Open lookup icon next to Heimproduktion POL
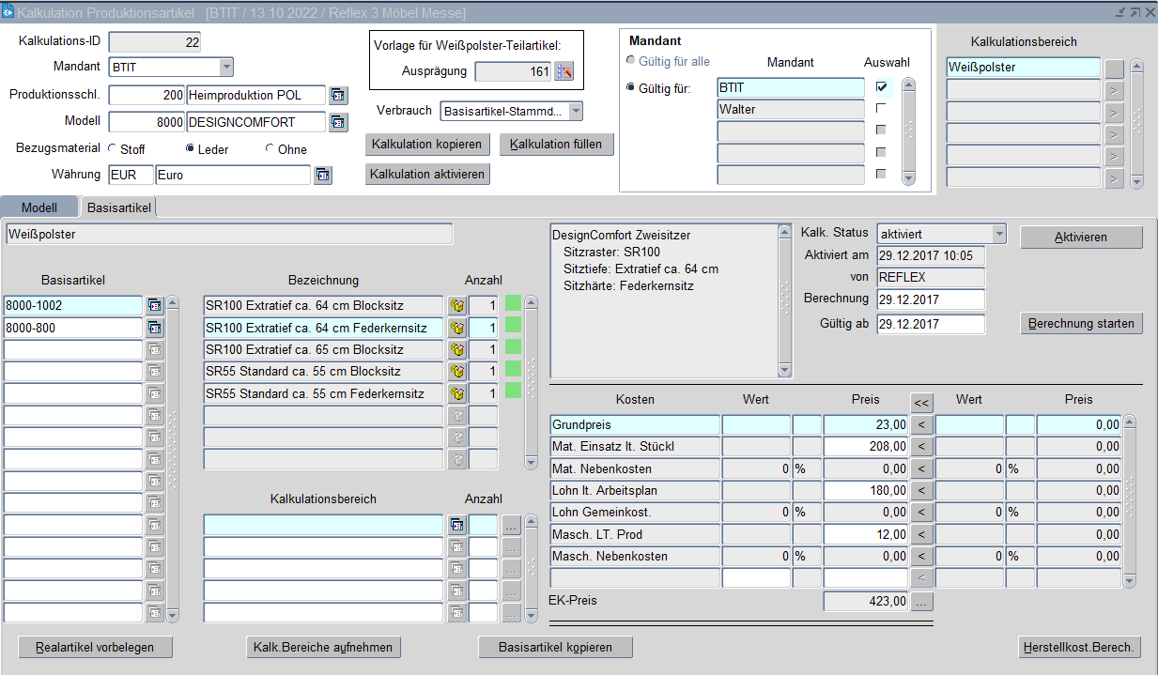This screenshot has width=1158, height=675. (x=338, y=96)
